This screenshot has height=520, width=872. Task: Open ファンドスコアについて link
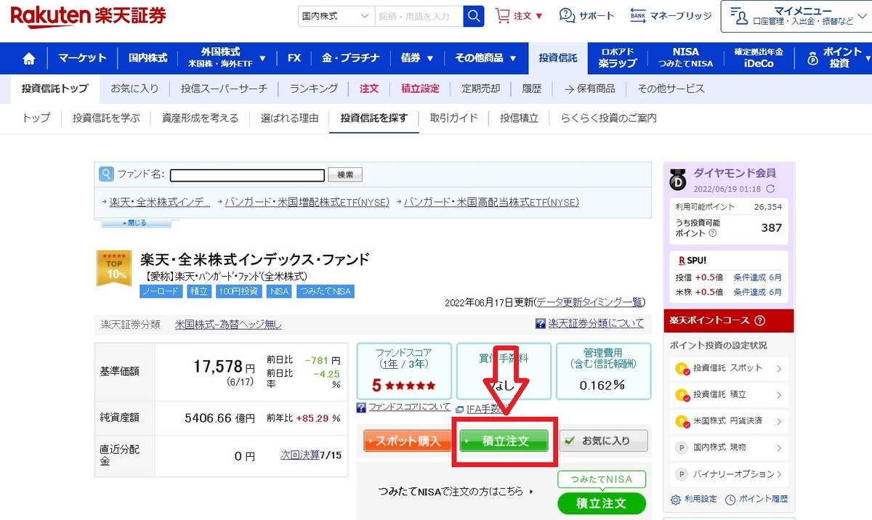pyautogui.click(x=410, y=407)
